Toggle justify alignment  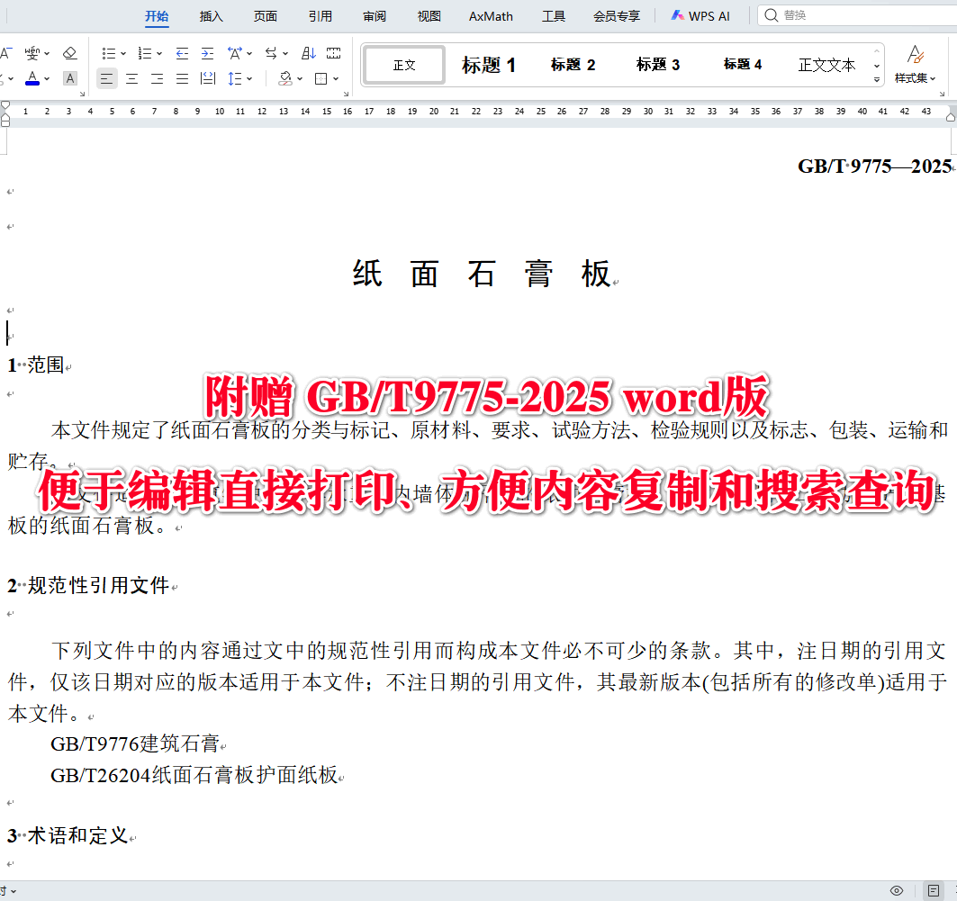click(x=181, y=79)
